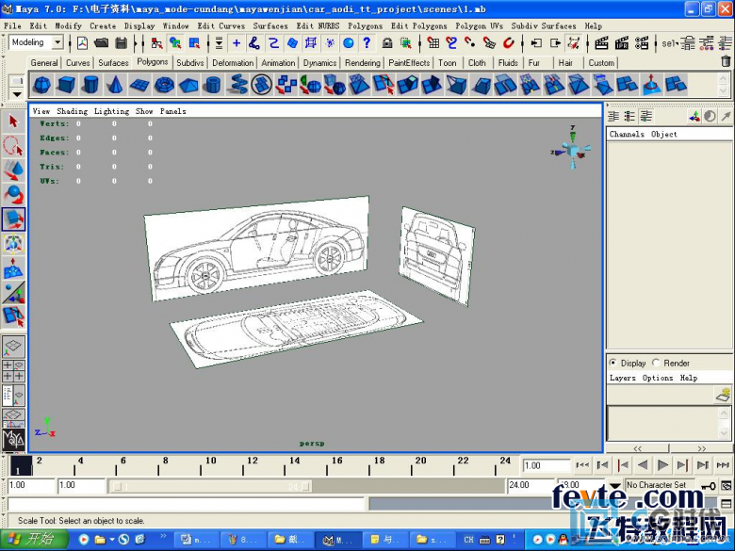
Task: Delete shelf item via trash icon
Action: [x=726, y=61]
